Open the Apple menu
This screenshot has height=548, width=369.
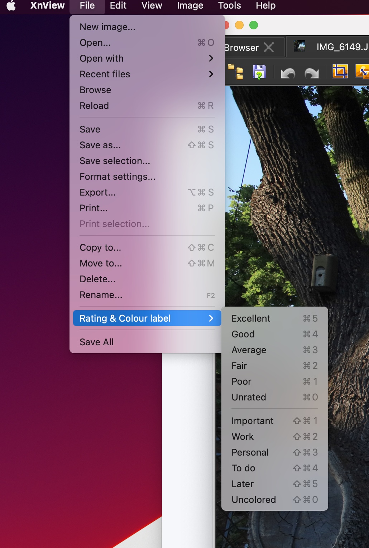[11, 6]
